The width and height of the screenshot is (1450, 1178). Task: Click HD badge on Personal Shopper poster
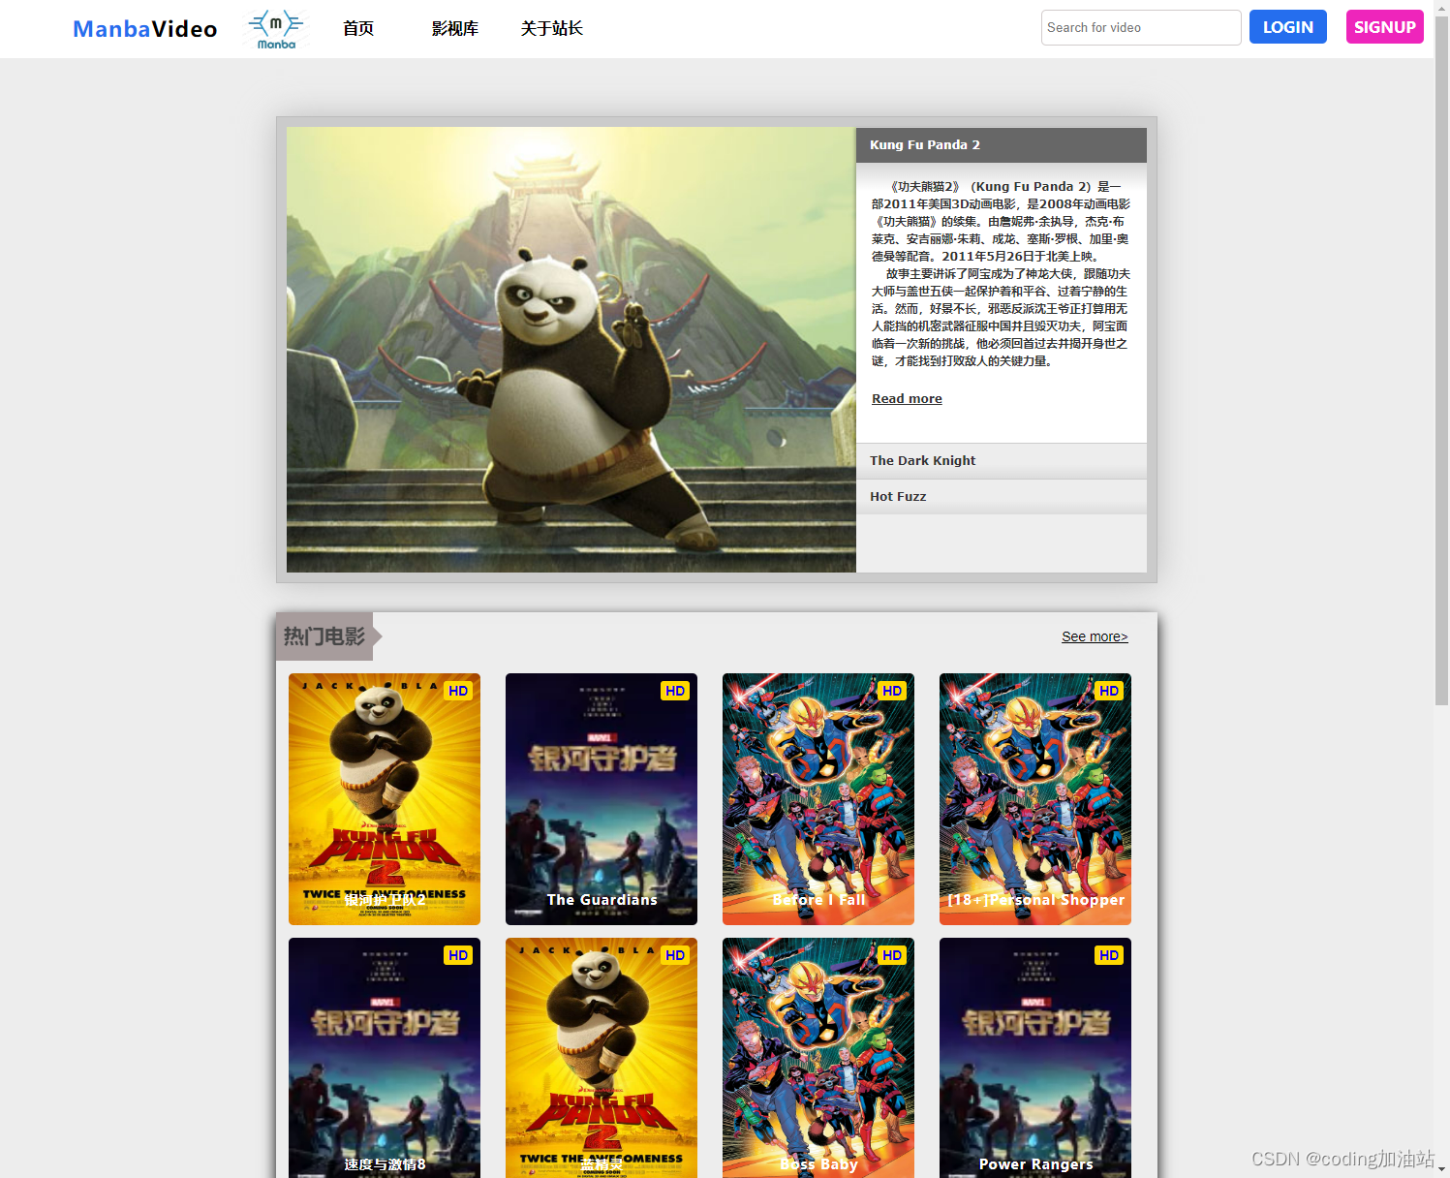[x=1109, y=691]
